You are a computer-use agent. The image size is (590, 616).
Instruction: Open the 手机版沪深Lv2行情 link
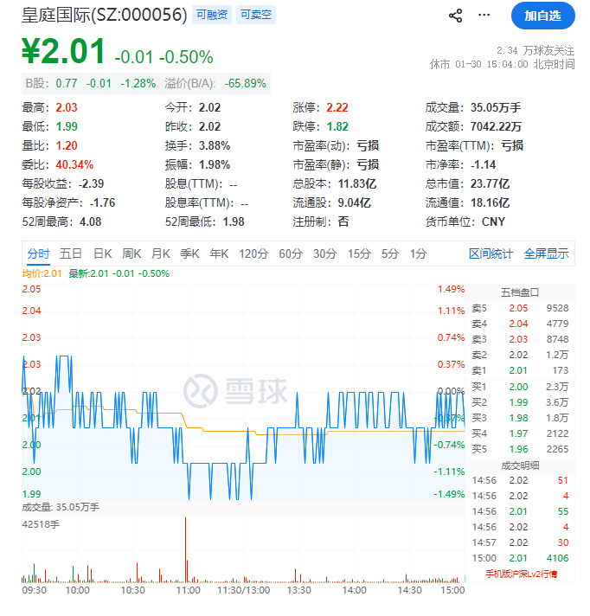pos(521,573)
